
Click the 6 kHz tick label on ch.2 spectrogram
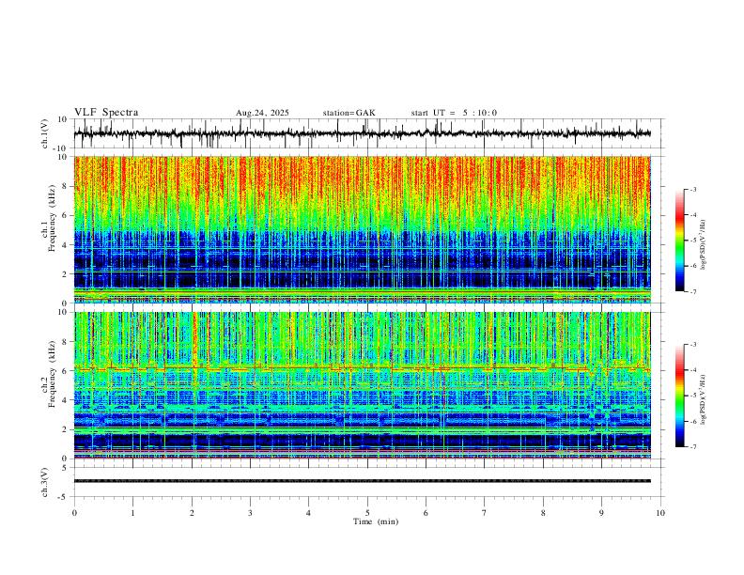click(66, 370)
